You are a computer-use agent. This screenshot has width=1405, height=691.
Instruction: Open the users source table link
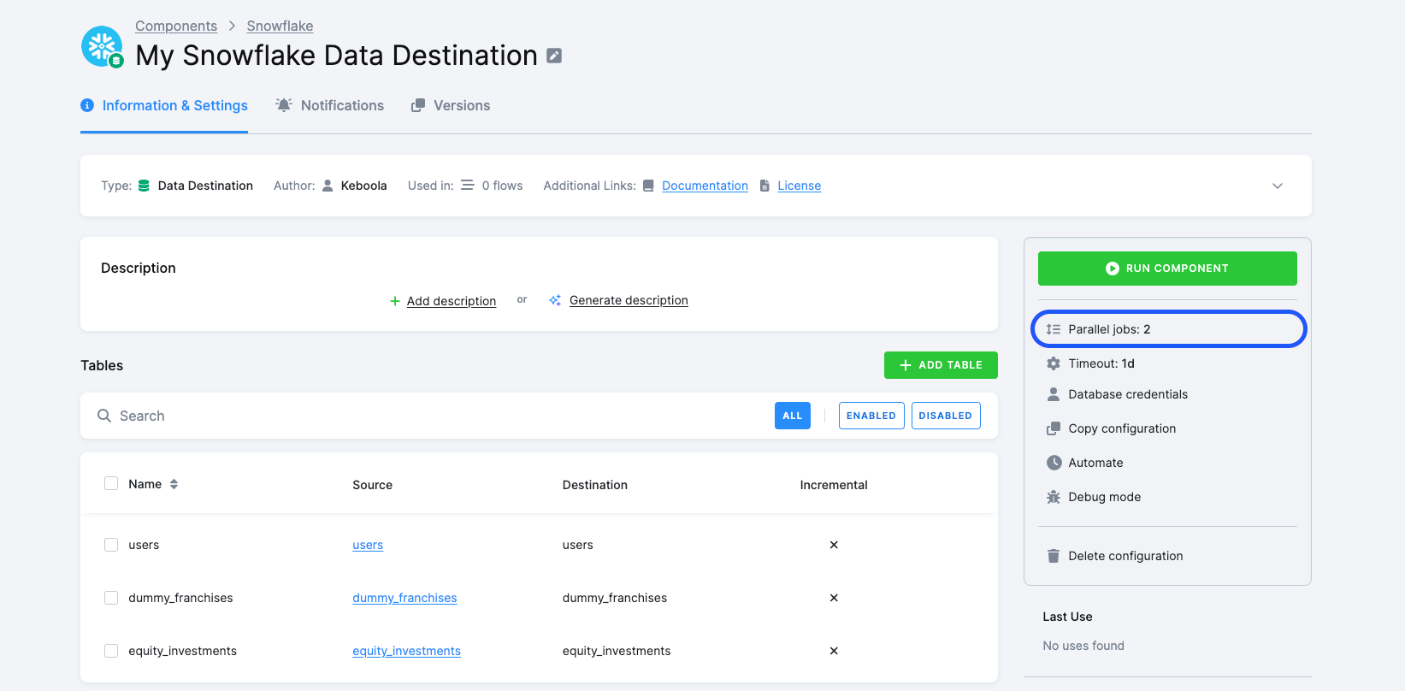[x=368, y=545]
